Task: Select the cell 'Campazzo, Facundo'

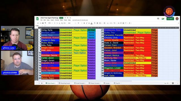Action: pos(114,35)
